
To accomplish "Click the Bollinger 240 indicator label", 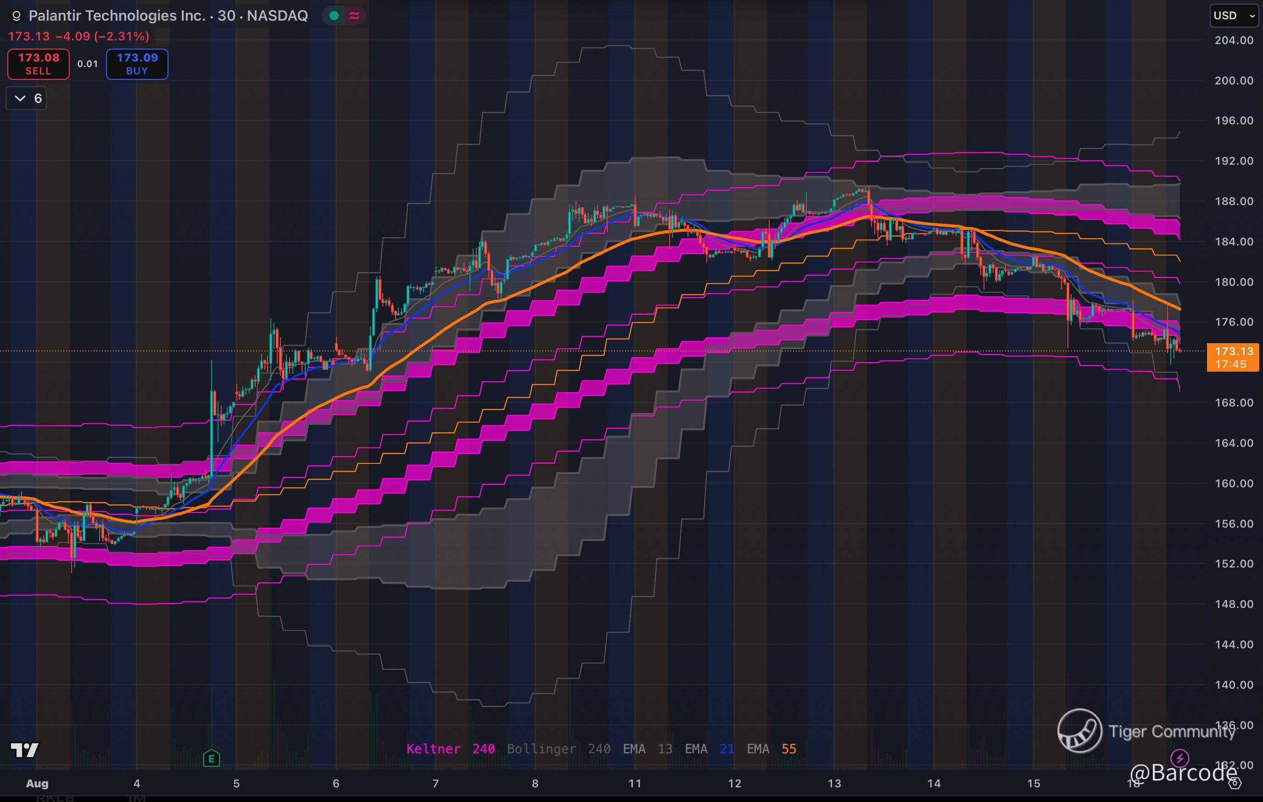I will pyautogui.click(x=558, y=749).
